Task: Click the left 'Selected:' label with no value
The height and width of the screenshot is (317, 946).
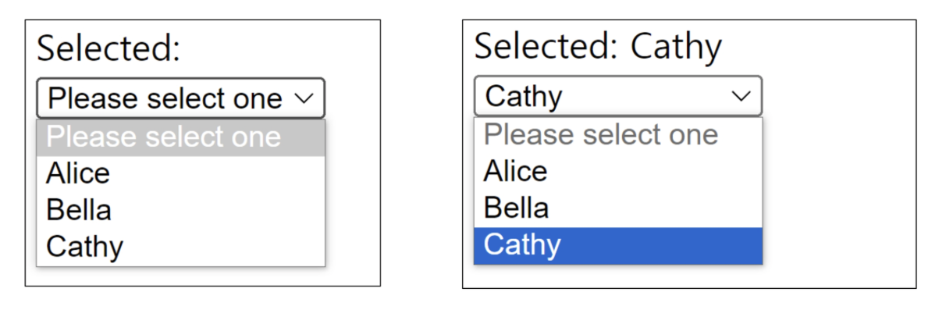Action: (108, 49)
